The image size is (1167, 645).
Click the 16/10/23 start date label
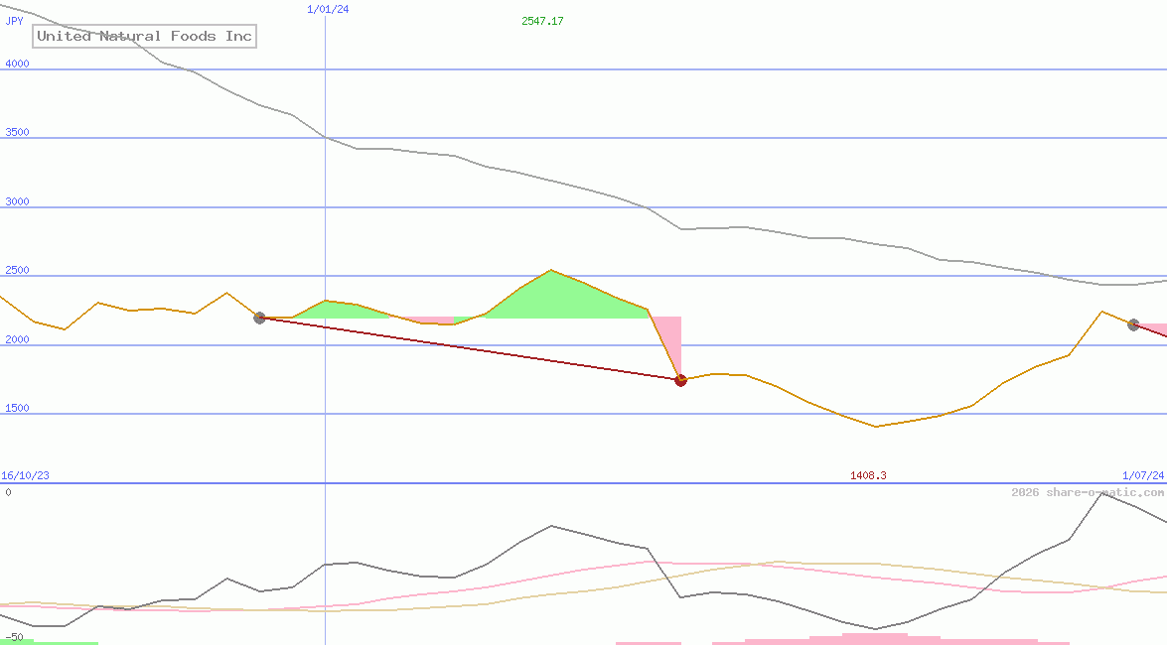pos(25,475)
